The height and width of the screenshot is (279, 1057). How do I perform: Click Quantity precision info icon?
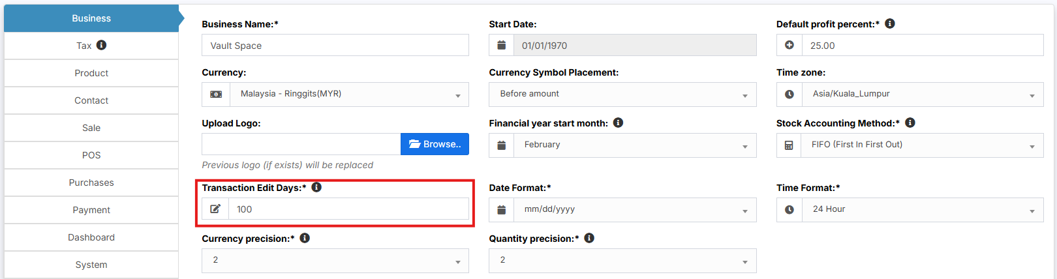[589, 238]
